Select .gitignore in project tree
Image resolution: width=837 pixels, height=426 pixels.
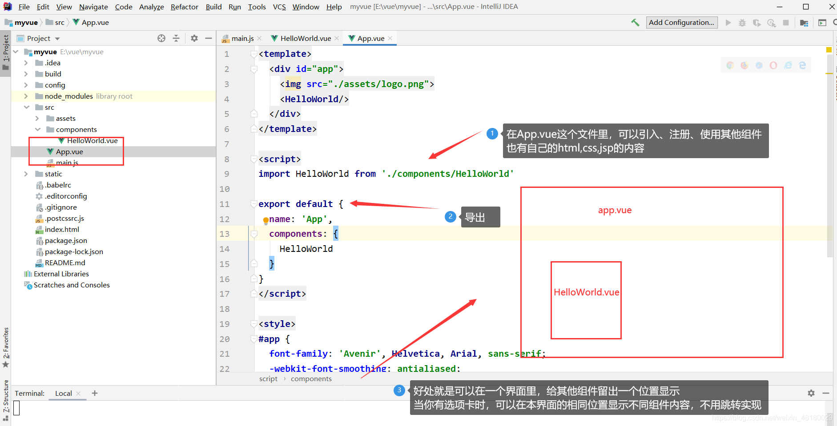[x=61, y=207]
